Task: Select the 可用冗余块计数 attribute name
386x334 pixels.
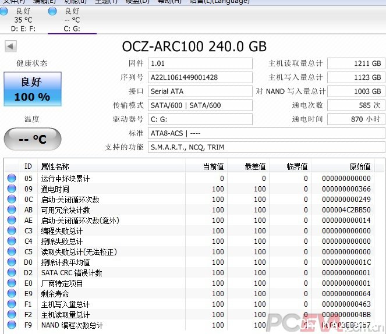Action: point(65,210)
